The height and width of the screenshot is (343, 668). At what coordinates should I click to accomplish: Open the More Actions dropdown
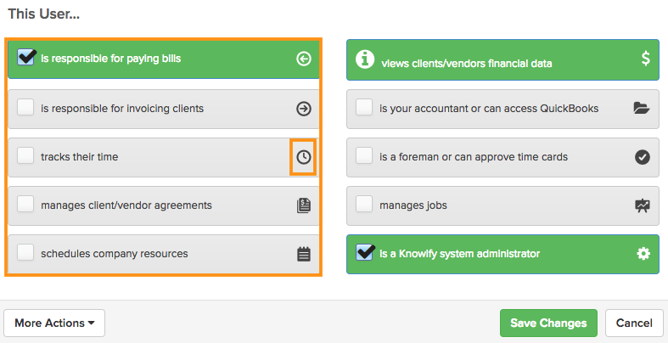tap(54, 323)
